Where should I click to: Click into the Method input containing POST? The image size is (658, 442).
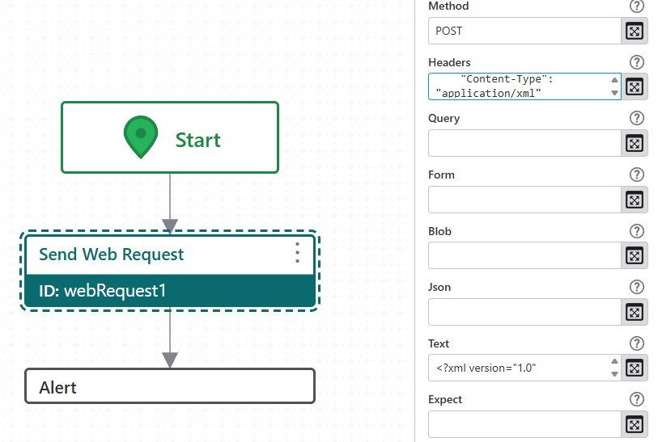[524, 31]
